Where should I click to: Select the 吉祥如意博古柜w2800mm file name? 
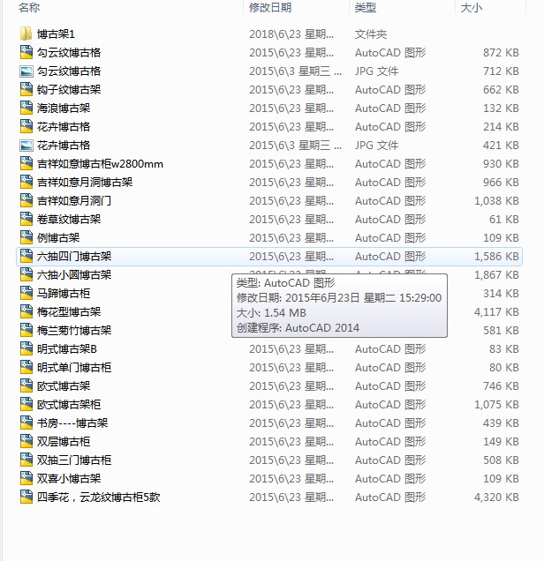coord(100,164)
